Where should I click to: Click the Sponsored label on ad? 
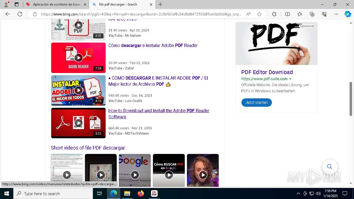pyautogui.click(x=307, y=26)
